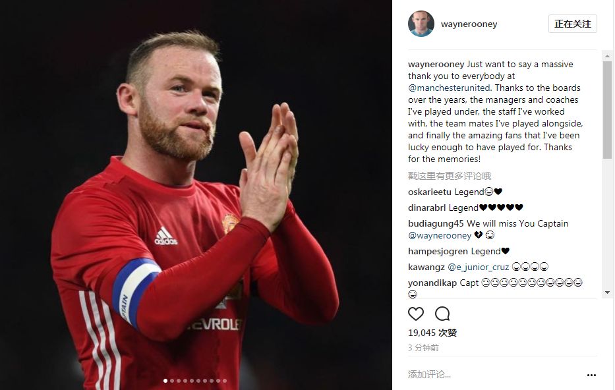
Task: Open the @manchesterunited mention link
Action: tap(449, 88)
